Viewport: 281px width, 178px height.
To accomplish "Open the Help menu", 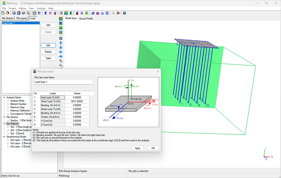I will (x=51, y=8).
